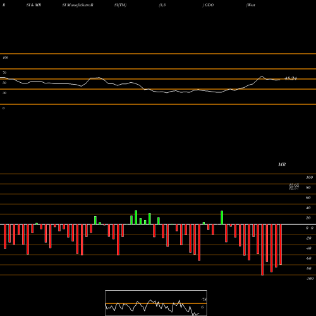Click the 'SI & MR' header text
The image size is (316, 316).
(x=33, y=5)
